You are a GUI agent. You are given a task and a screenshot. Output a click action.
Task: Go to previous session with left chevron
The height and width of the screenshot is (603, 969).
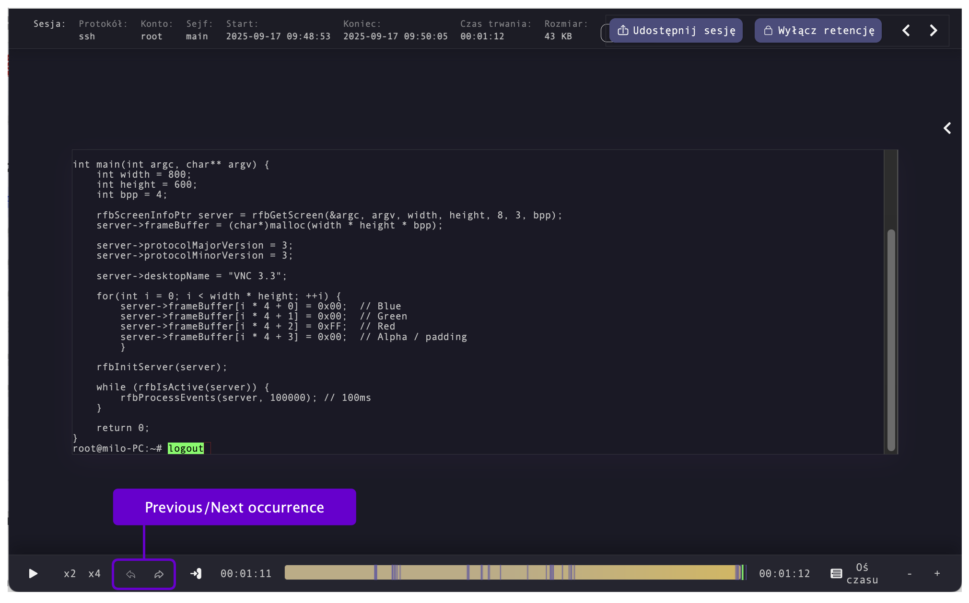coord(906,31)
